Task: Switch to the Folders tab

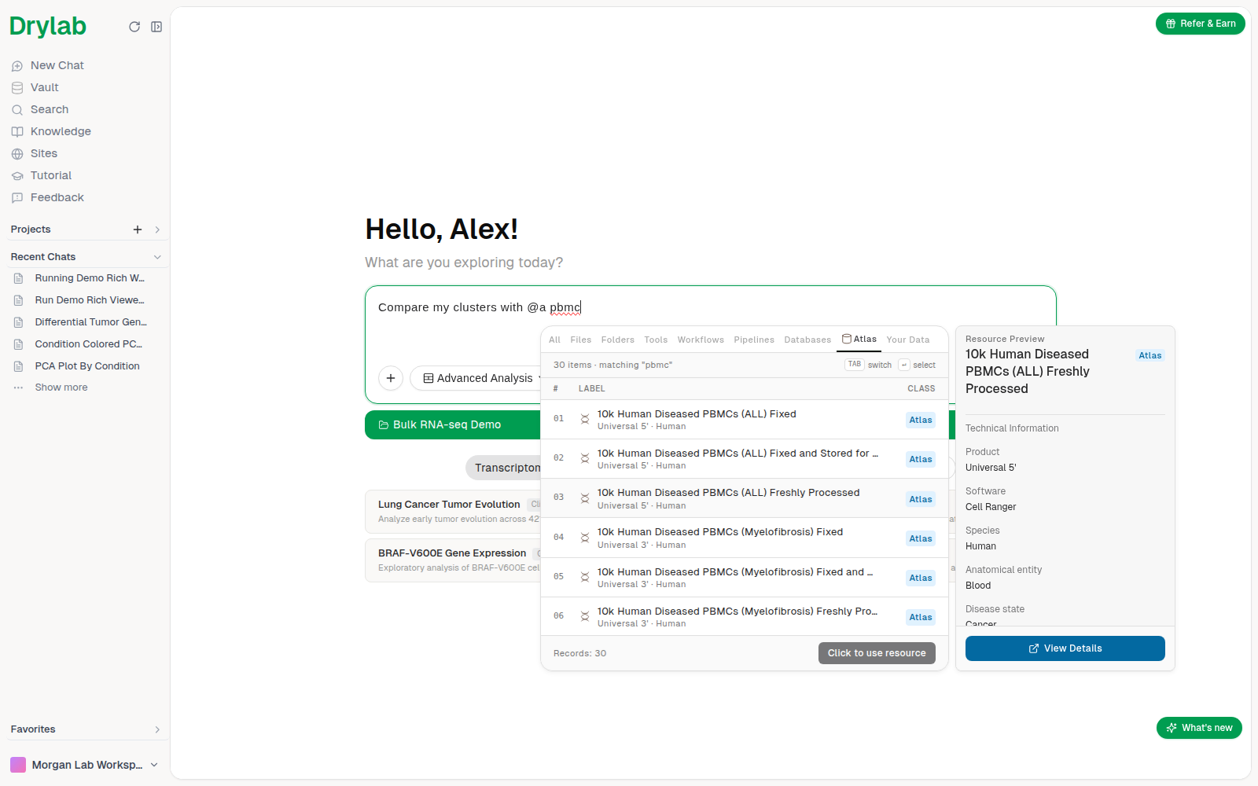Action: 618,340
